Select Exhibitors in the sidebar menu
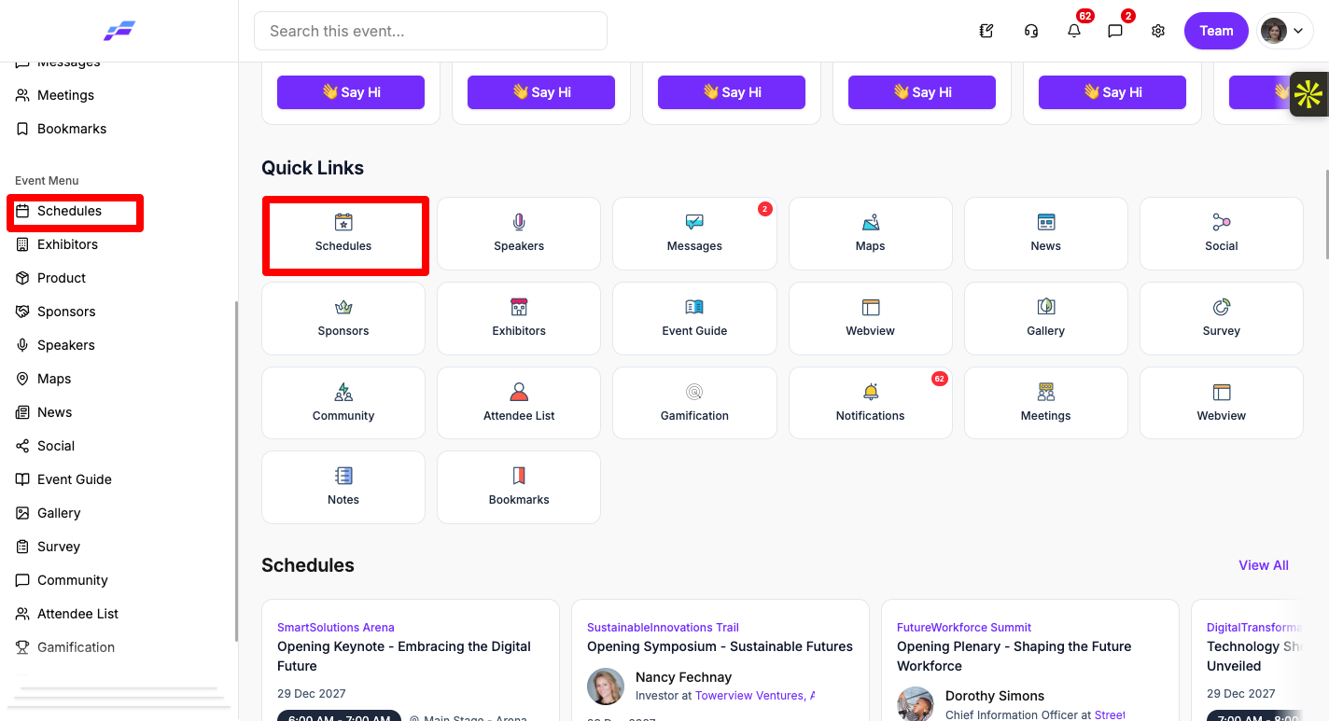Screen dimensions: 1329x721 [x=67, y=244]
